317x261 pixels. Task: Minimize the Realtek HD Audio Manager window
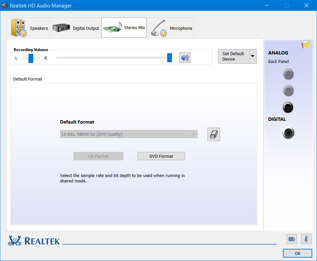tap(267, 5)
